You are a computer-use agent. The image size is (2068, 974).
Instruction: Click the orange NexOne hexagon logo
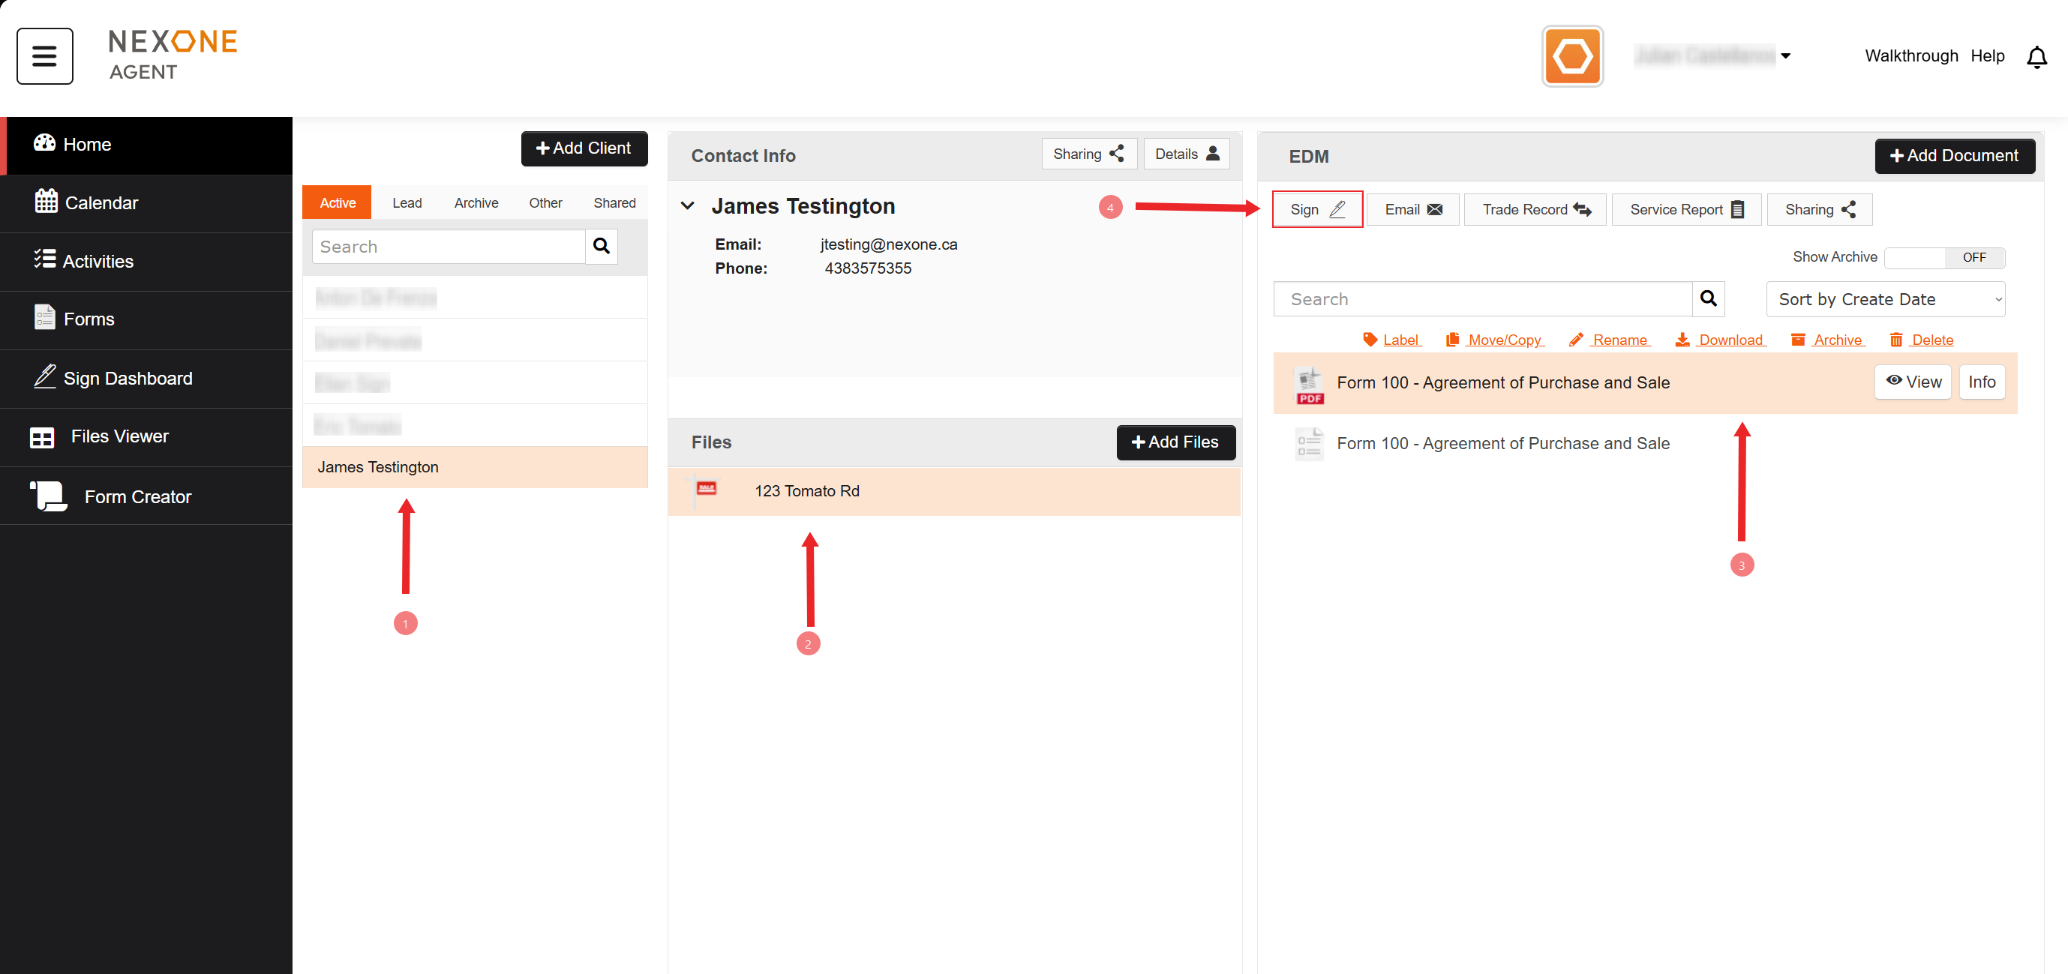1572,56
